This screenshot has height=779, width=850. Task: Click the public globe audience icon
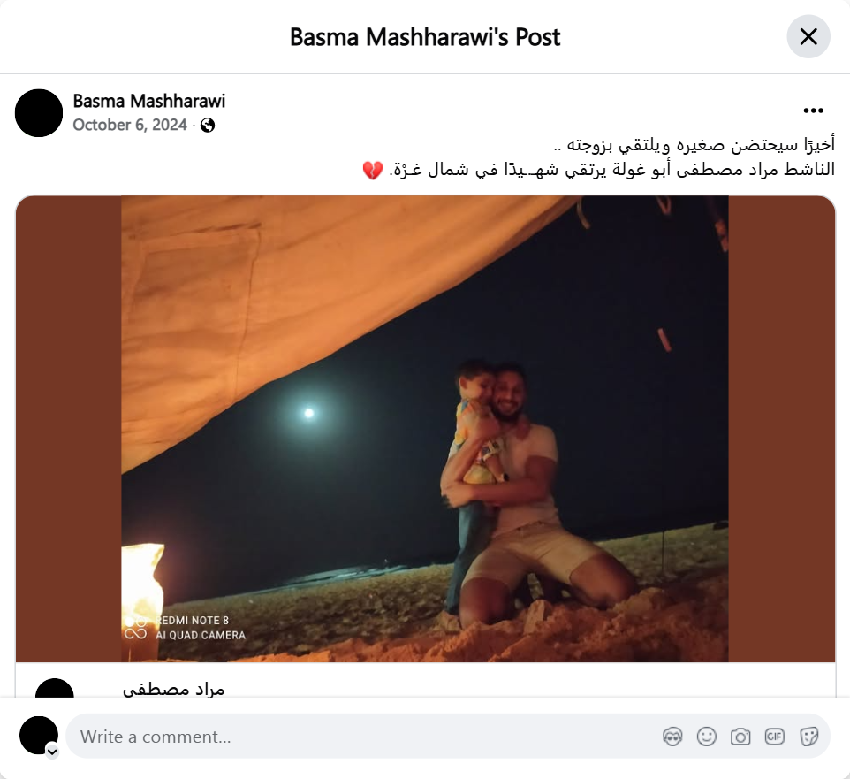coord(208,126)
